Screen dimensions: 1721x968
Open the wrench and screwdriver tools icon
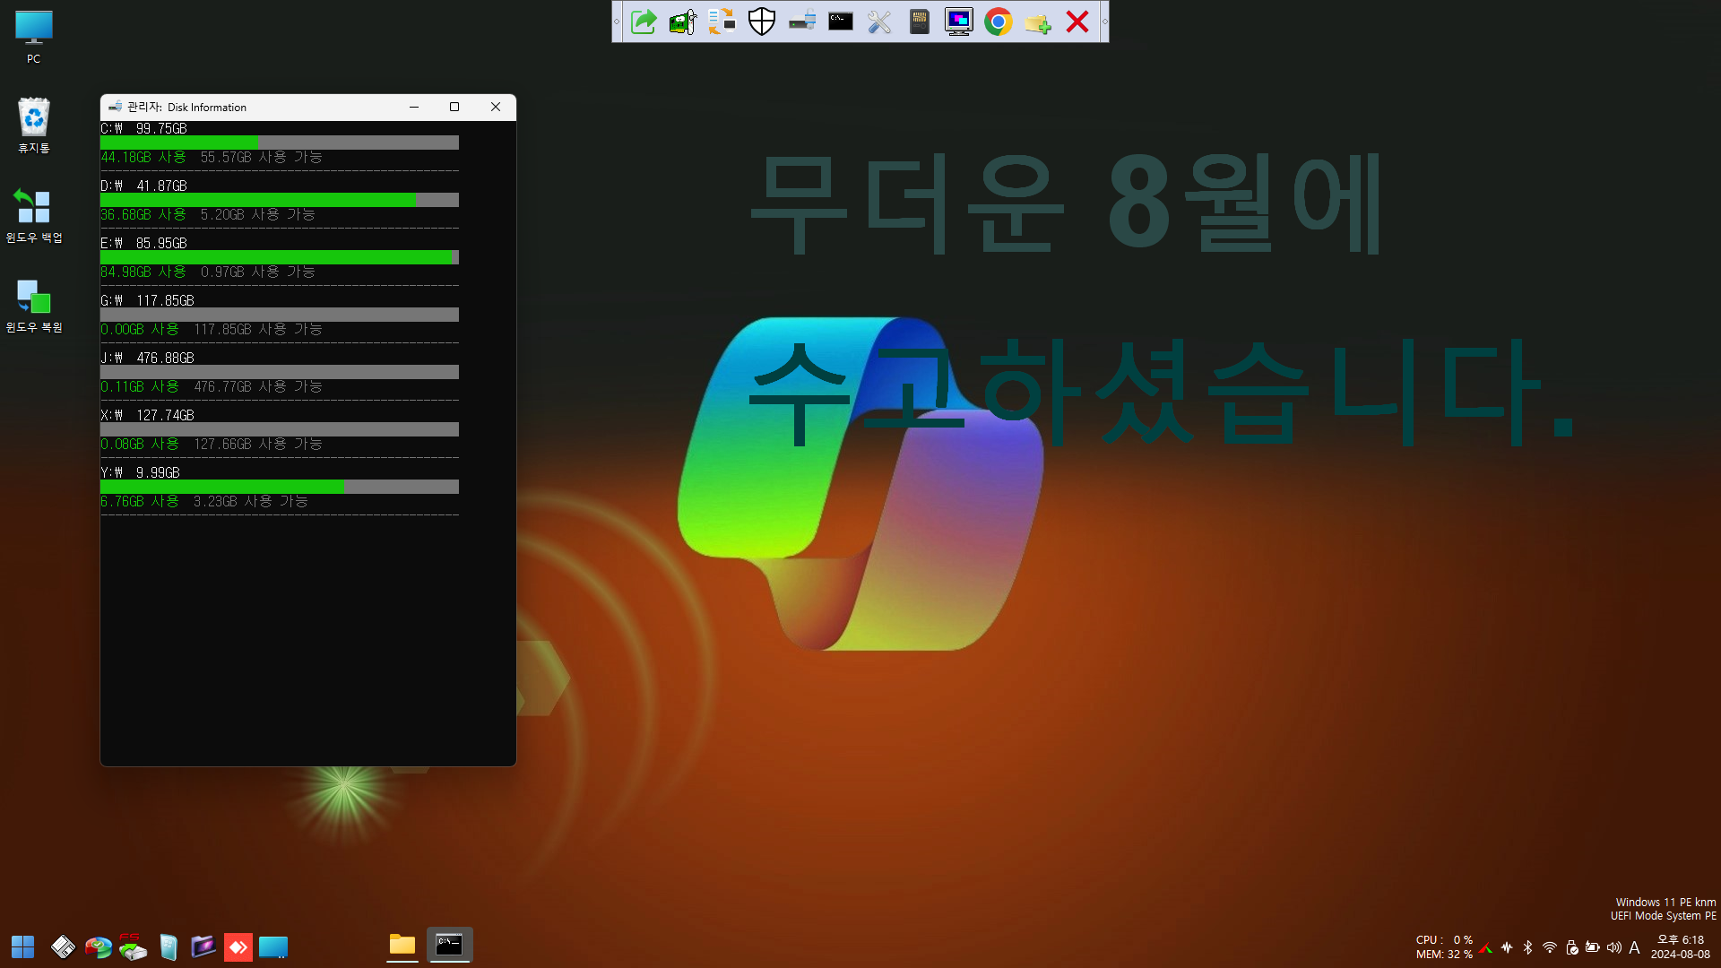click(880, 22)
